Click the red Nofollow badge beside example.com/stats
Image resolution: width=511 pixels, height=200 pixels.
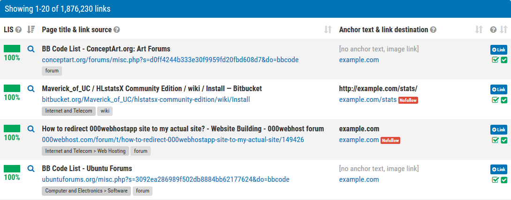tap(408, 100)
